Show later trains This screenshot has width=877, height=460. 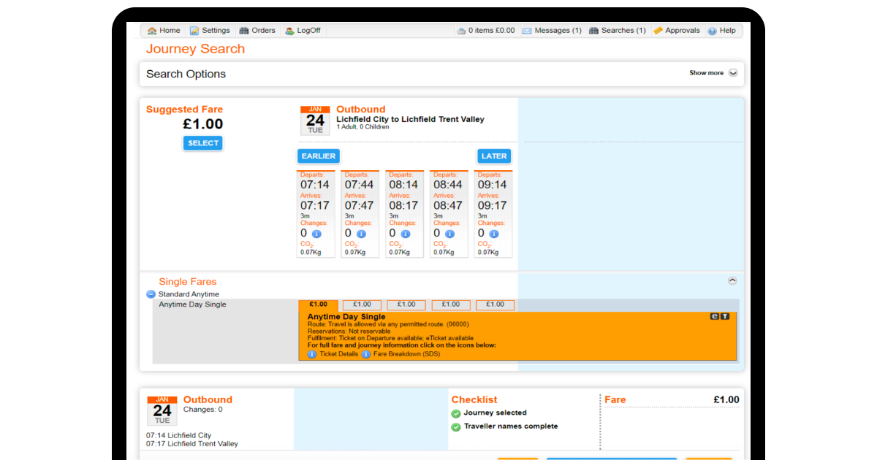(494, 156)
